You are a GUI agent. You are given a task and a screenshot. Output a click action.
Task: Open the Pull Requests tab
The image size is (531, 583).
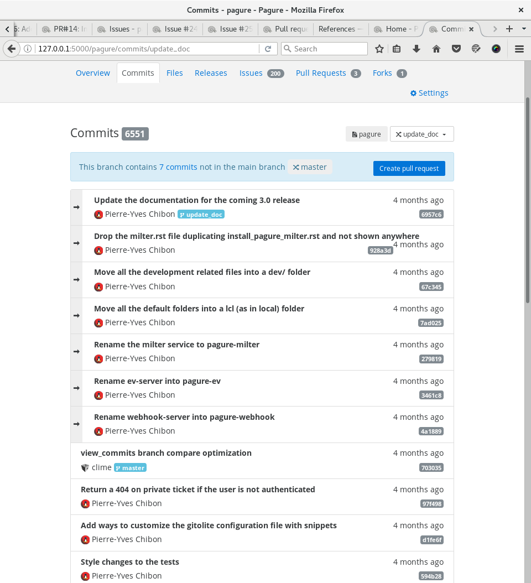[329, 73]
